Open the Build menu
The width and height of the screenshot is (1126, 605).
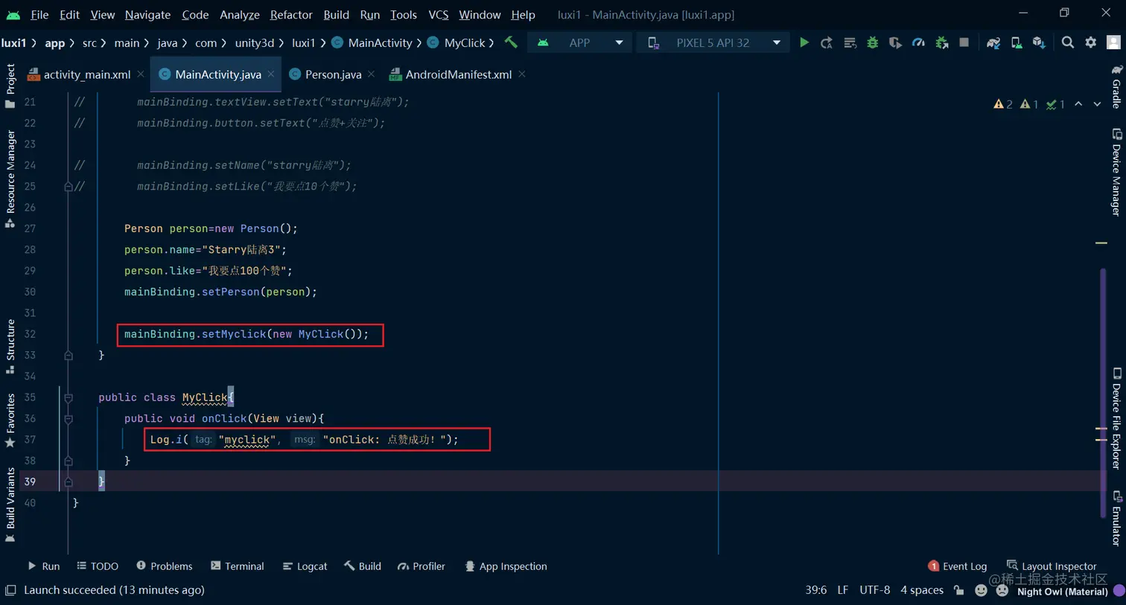pos(336,14)
